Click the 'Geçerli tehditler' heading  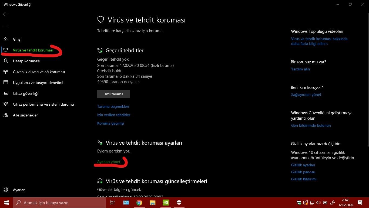click(125, 50)
